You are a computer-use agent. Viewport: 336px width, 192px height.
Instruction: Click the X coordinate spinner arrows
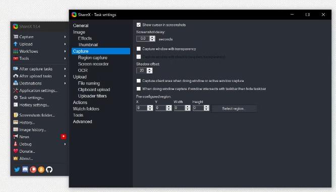pyautogui.click(x=150, y=108)
